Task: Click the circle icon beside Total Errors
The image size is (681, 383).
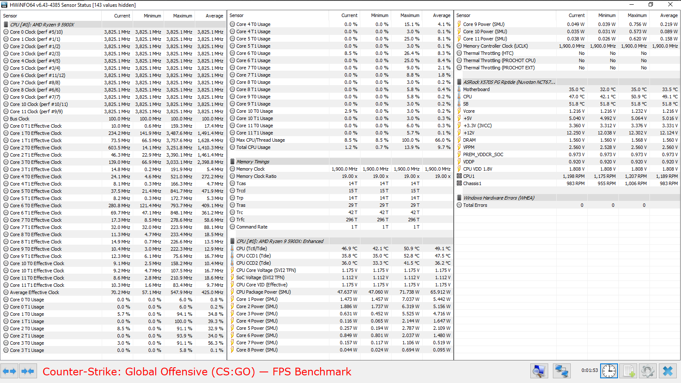Action: [459, 205]
